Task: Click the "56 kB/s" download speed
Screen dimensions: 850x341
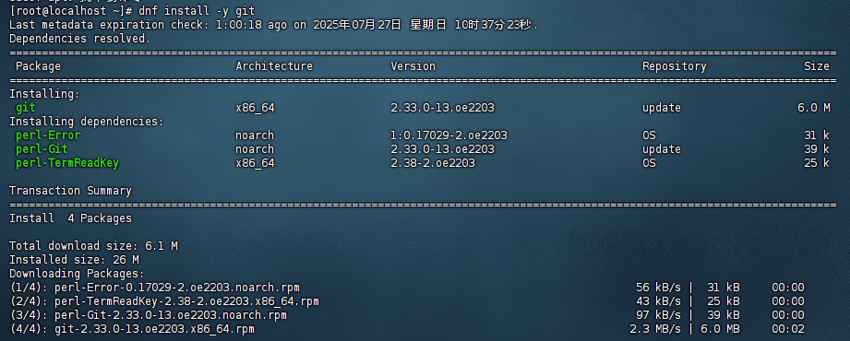Action: click(x=658, y=288)
